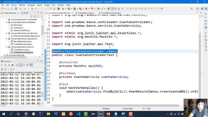Click the red Terminate button in Console

click(12, 65)
